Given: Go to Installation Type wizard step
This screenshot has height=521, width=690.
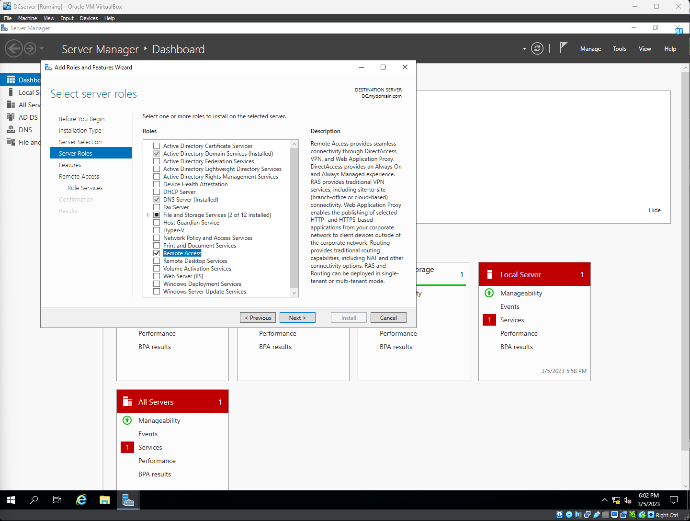Looking at the screenshot, I should tap(80, 130).
